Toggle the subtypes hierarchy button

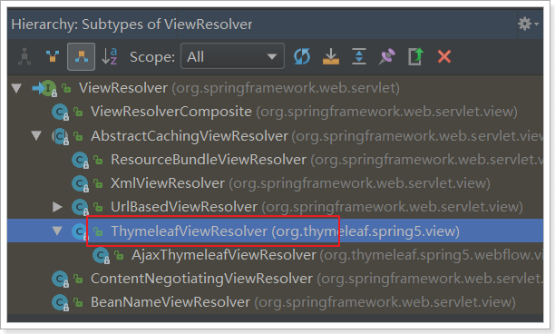[81, 56]
